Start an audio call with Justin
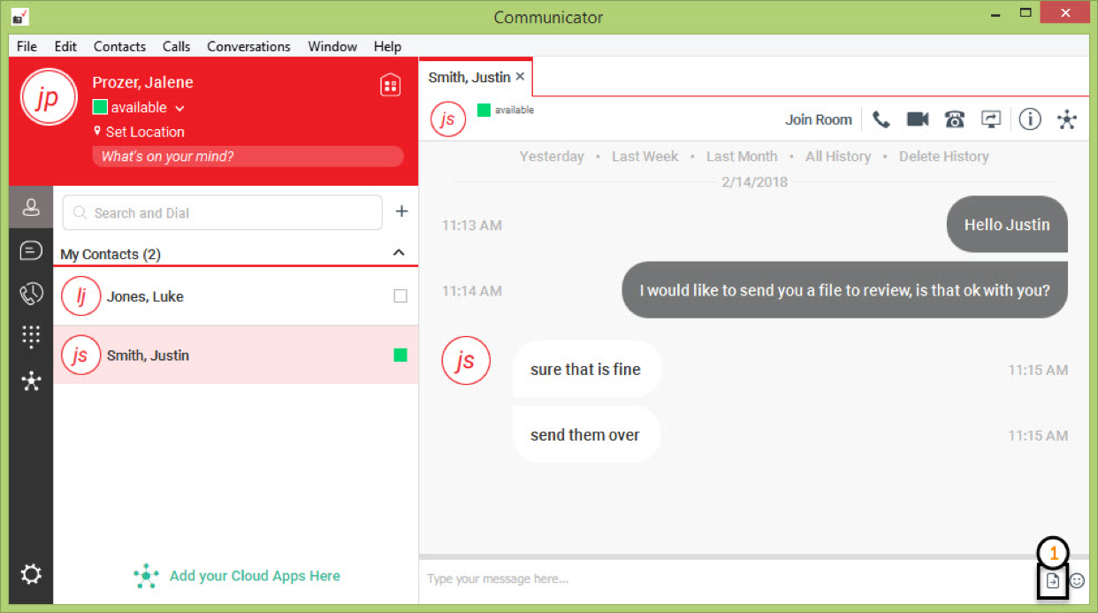Screen dimensions: 1098x613 pos(881,119)
